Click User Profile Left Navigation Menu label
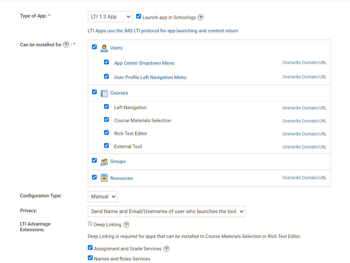Viewport: 350px width, 263px height. click(150, 77)
